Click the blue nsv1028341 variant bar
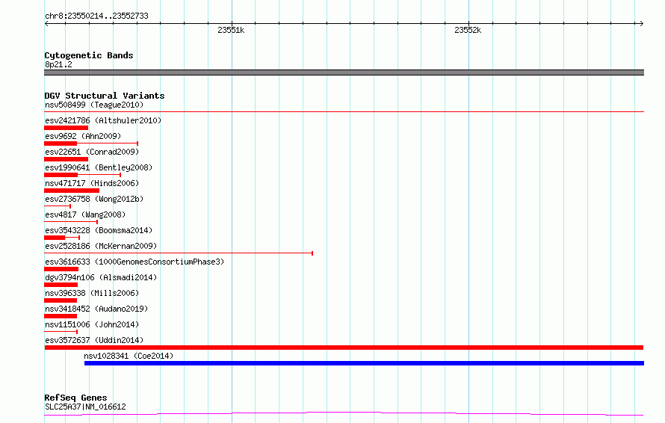The image size is (665, 423). point(364,363)
